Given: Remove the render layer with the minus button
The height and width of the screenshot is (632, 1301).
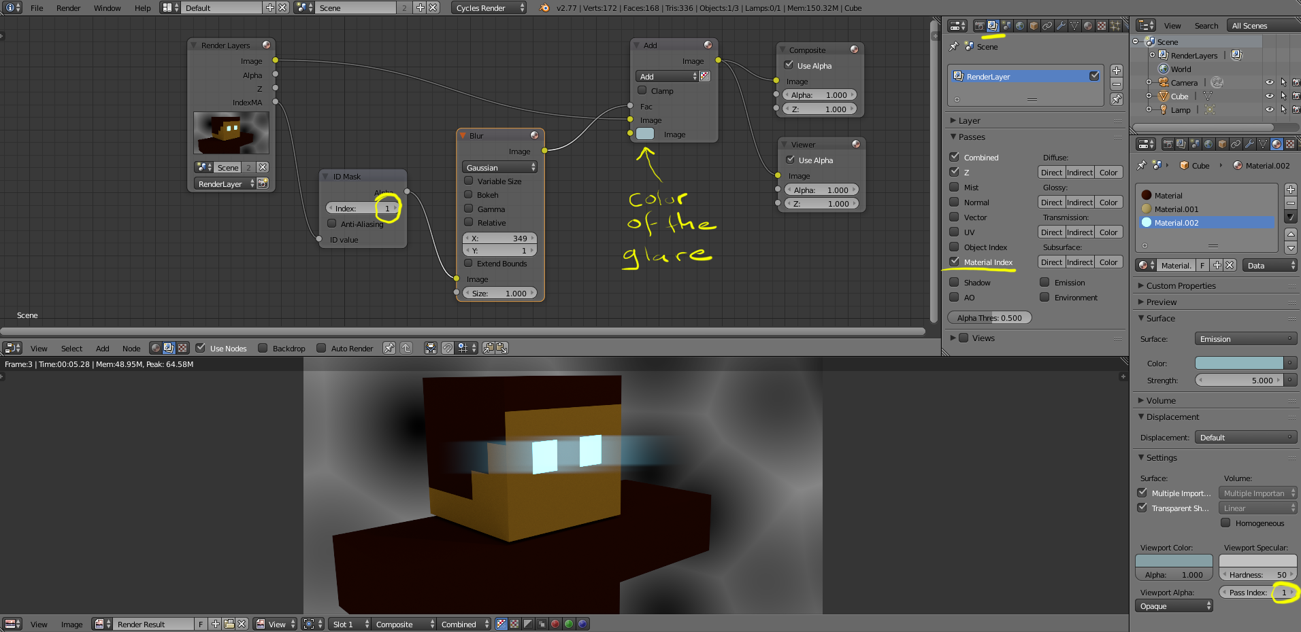Looking at the screenshot, I should tap(1116, 84).
